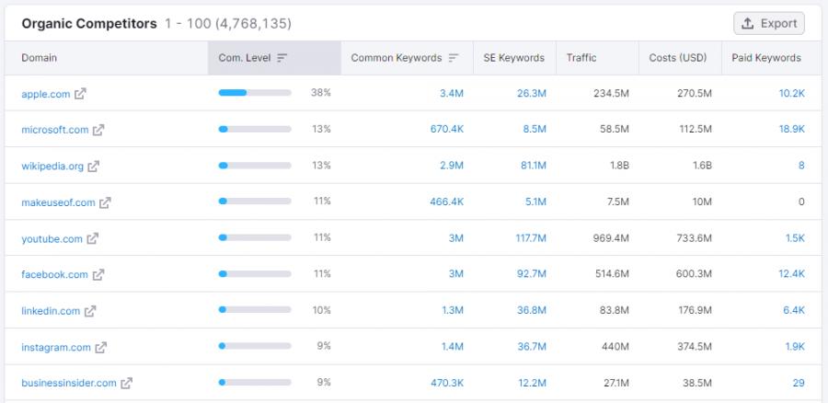This screenshot has width=828, height=403.
Task: Open the facebook.com domain link
Action: pos(54,275)
